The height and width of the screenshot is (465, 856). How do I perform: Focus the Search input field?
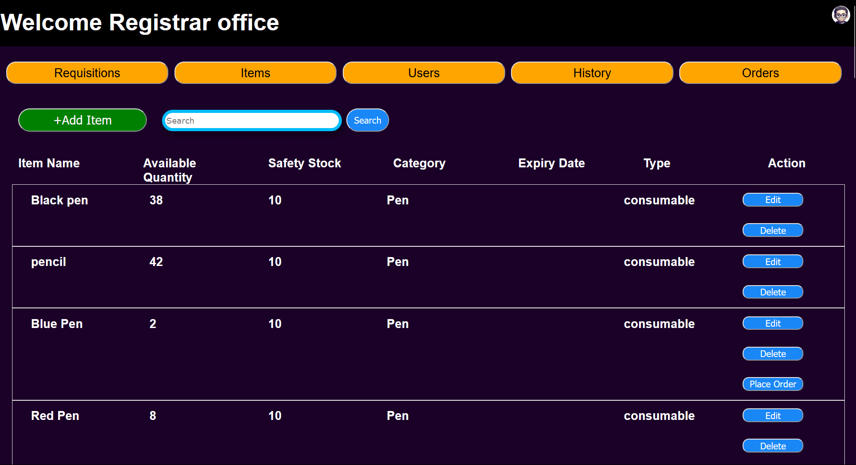tap(252, 120)
